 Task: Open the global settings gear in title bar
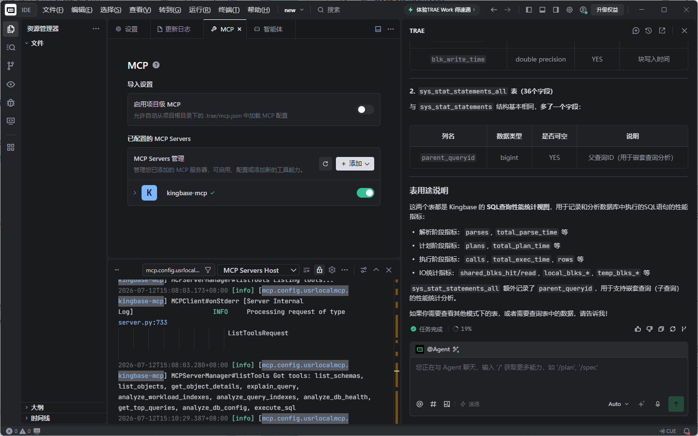tap(570, 10)
